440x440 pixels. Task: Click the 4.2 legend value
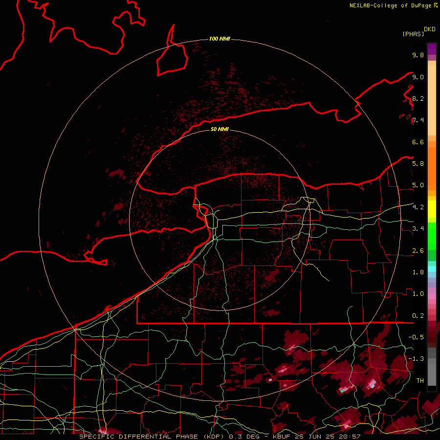pyautogui.click(x=418, y=207)
